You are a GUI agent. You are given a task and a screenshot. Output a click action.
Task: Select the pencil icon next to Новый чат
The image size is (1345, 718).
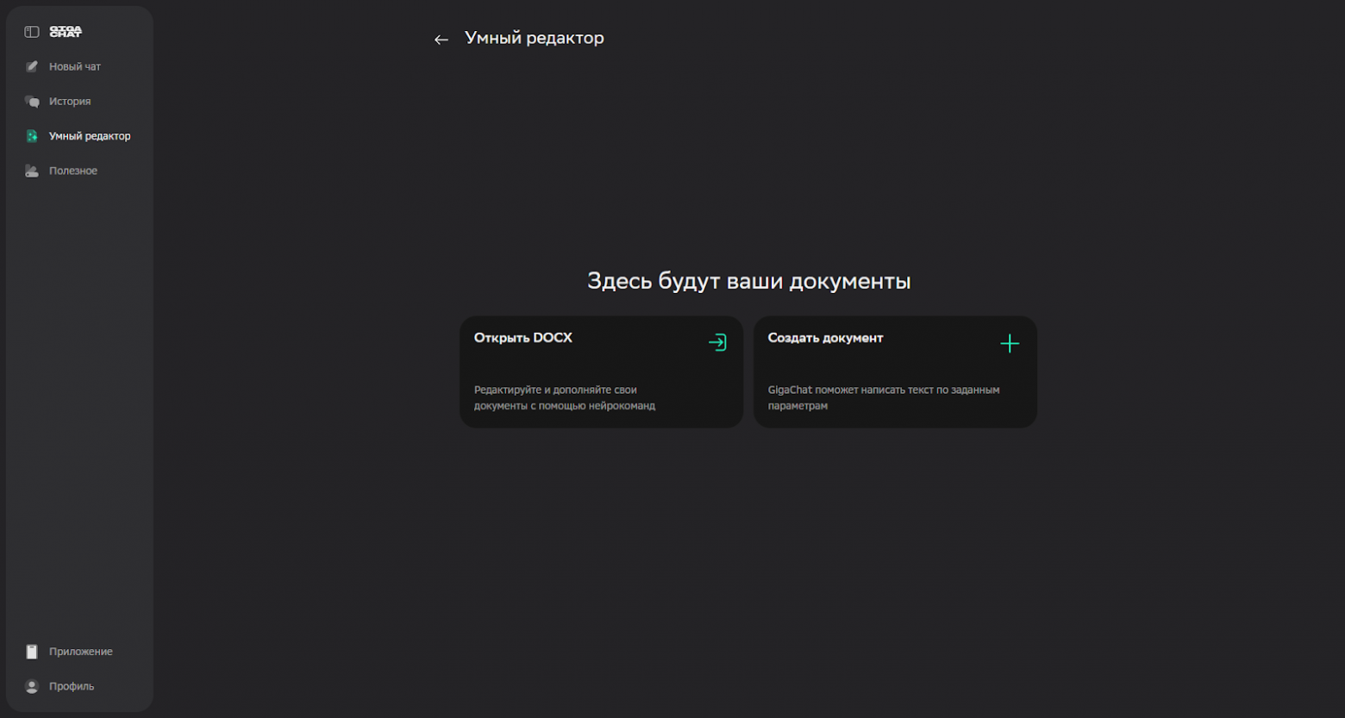pos(32,66)
